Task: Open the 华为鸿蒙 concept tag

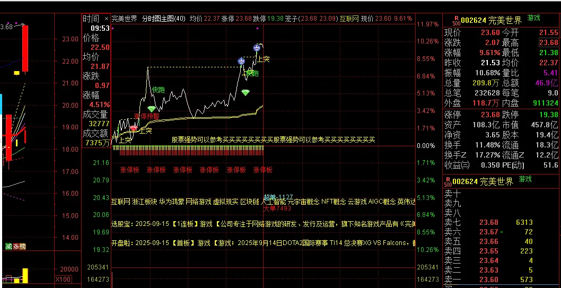Action: pyautogui.click(x=171, y=202)
